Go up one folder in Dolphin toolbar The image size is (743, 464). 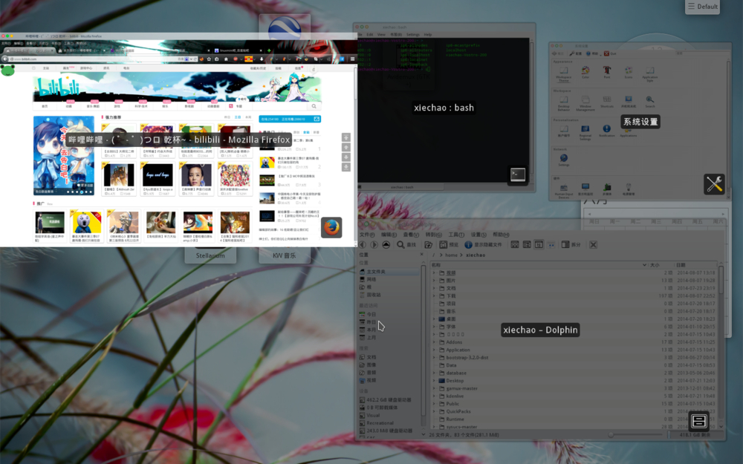(x=386, y=245)
